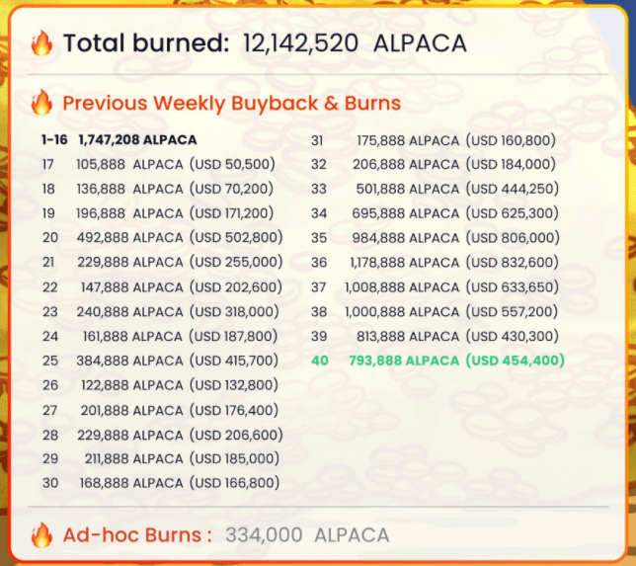Click USD 502,800 in week 20 row

point(236,238)
